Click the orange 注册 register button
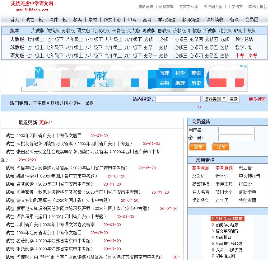This screenshot has height=260, width=270. pos(221,147)
